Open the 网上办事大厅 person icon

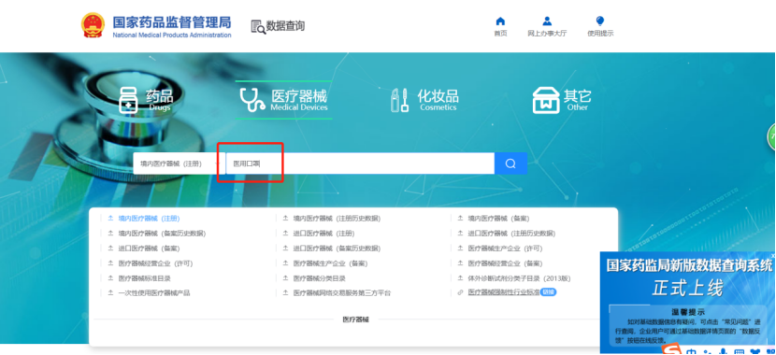pos(547,21)
